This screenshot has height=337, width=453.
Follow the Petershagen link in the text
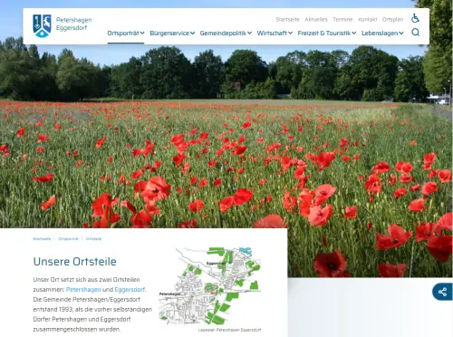[83, 290]
